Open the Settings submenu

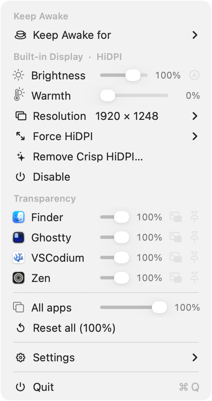click(x=106, y=358)
